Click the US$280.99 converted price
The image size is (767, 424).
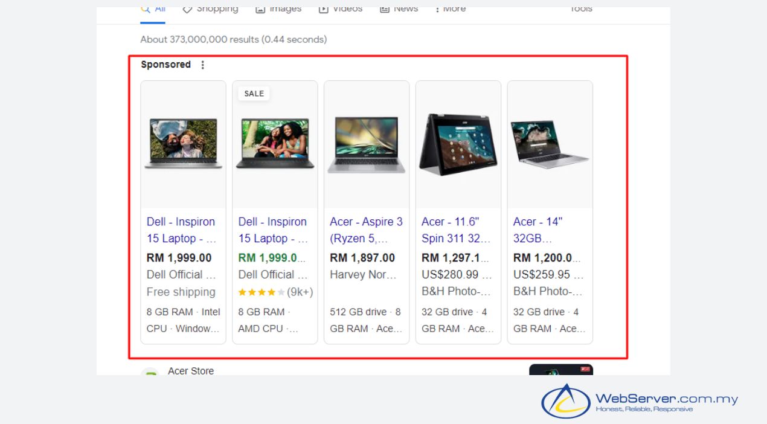point(457,274)
